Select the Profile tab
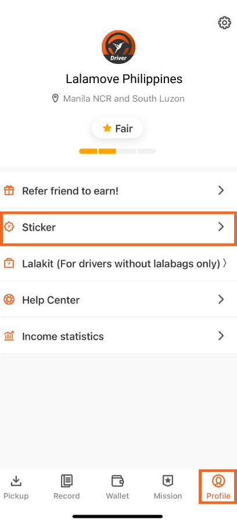237x523 pixels. 218,487
